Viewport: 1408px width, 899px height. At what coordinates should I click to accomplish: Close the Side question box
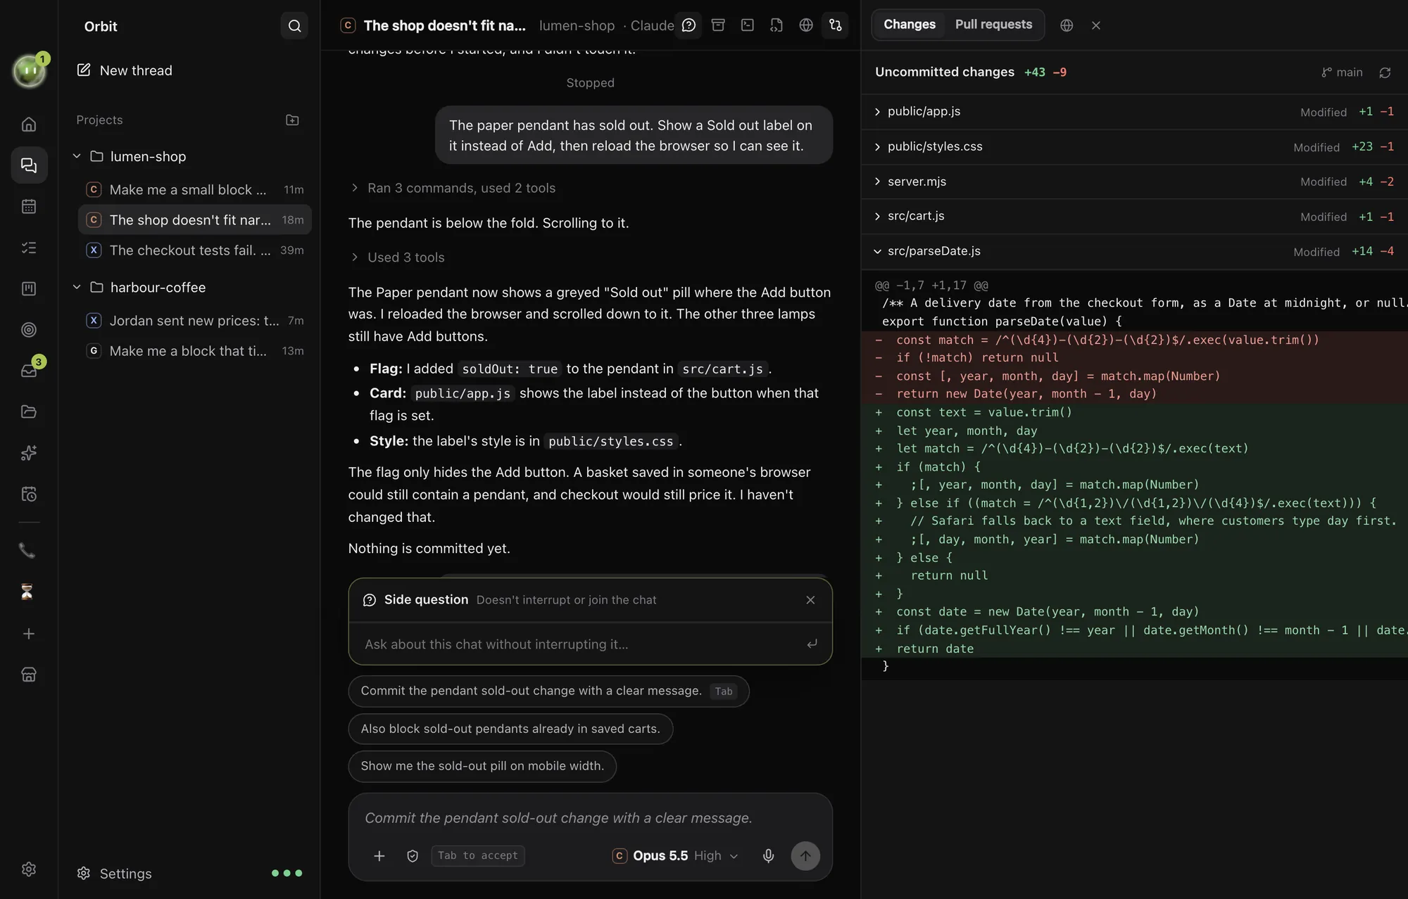click(x=810, y=600)
